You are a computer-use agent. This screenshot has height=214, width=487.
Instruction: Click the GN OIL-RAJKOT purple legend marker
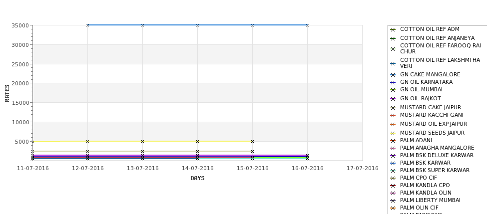click(x=393, y=99)
